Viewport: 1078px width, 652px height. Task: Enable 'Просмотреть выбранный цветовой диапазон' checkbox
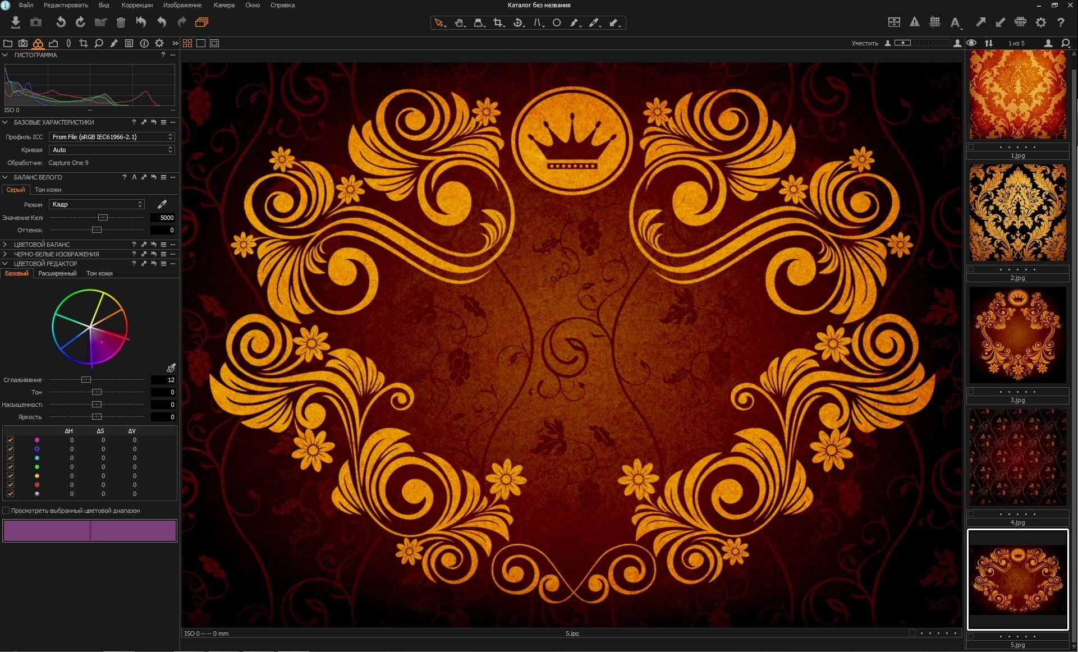[6, 511]
